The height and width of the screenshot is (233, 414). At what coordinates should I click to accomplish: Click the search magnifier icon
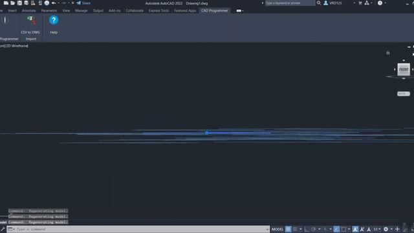click(x=319, y=3)
